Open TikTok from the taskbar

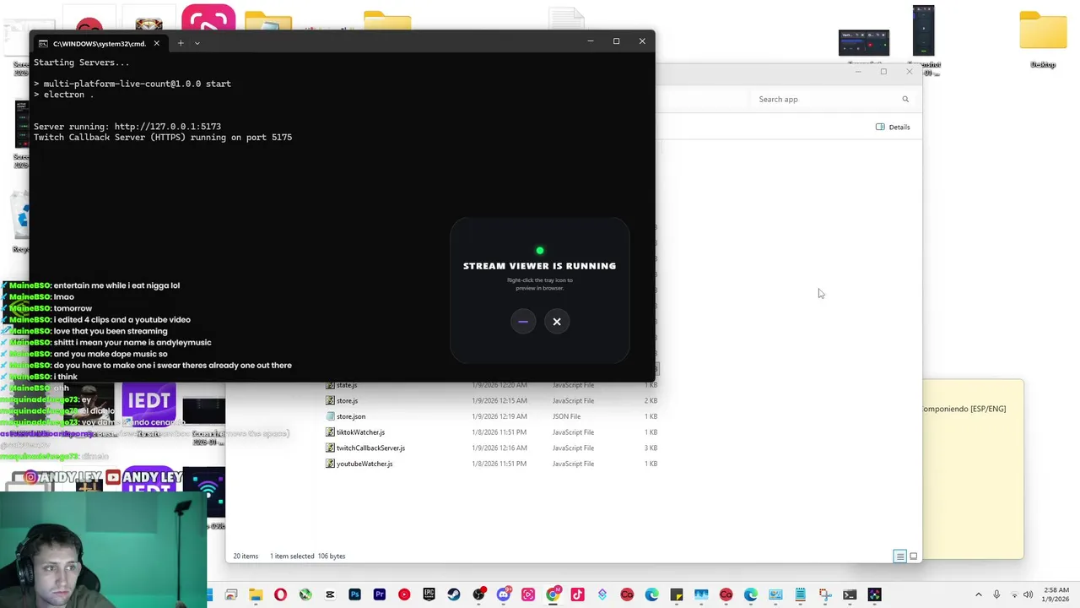click(577, 595)
